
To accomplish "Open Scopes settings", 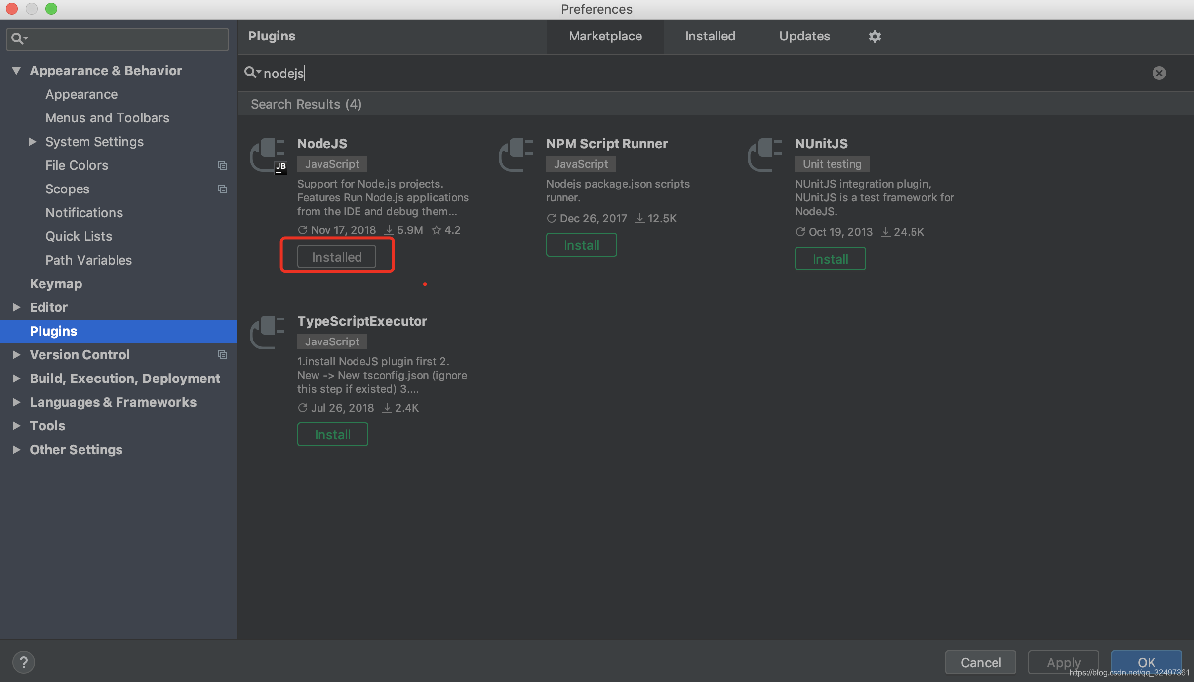I will [x=67, y=189].
